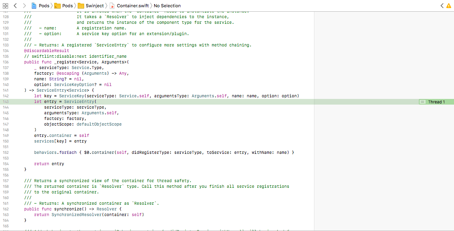Viewport: 454px width, 231px height.
Task: Click 'services[key] = entry' line
Action: [x=60, y=141]
